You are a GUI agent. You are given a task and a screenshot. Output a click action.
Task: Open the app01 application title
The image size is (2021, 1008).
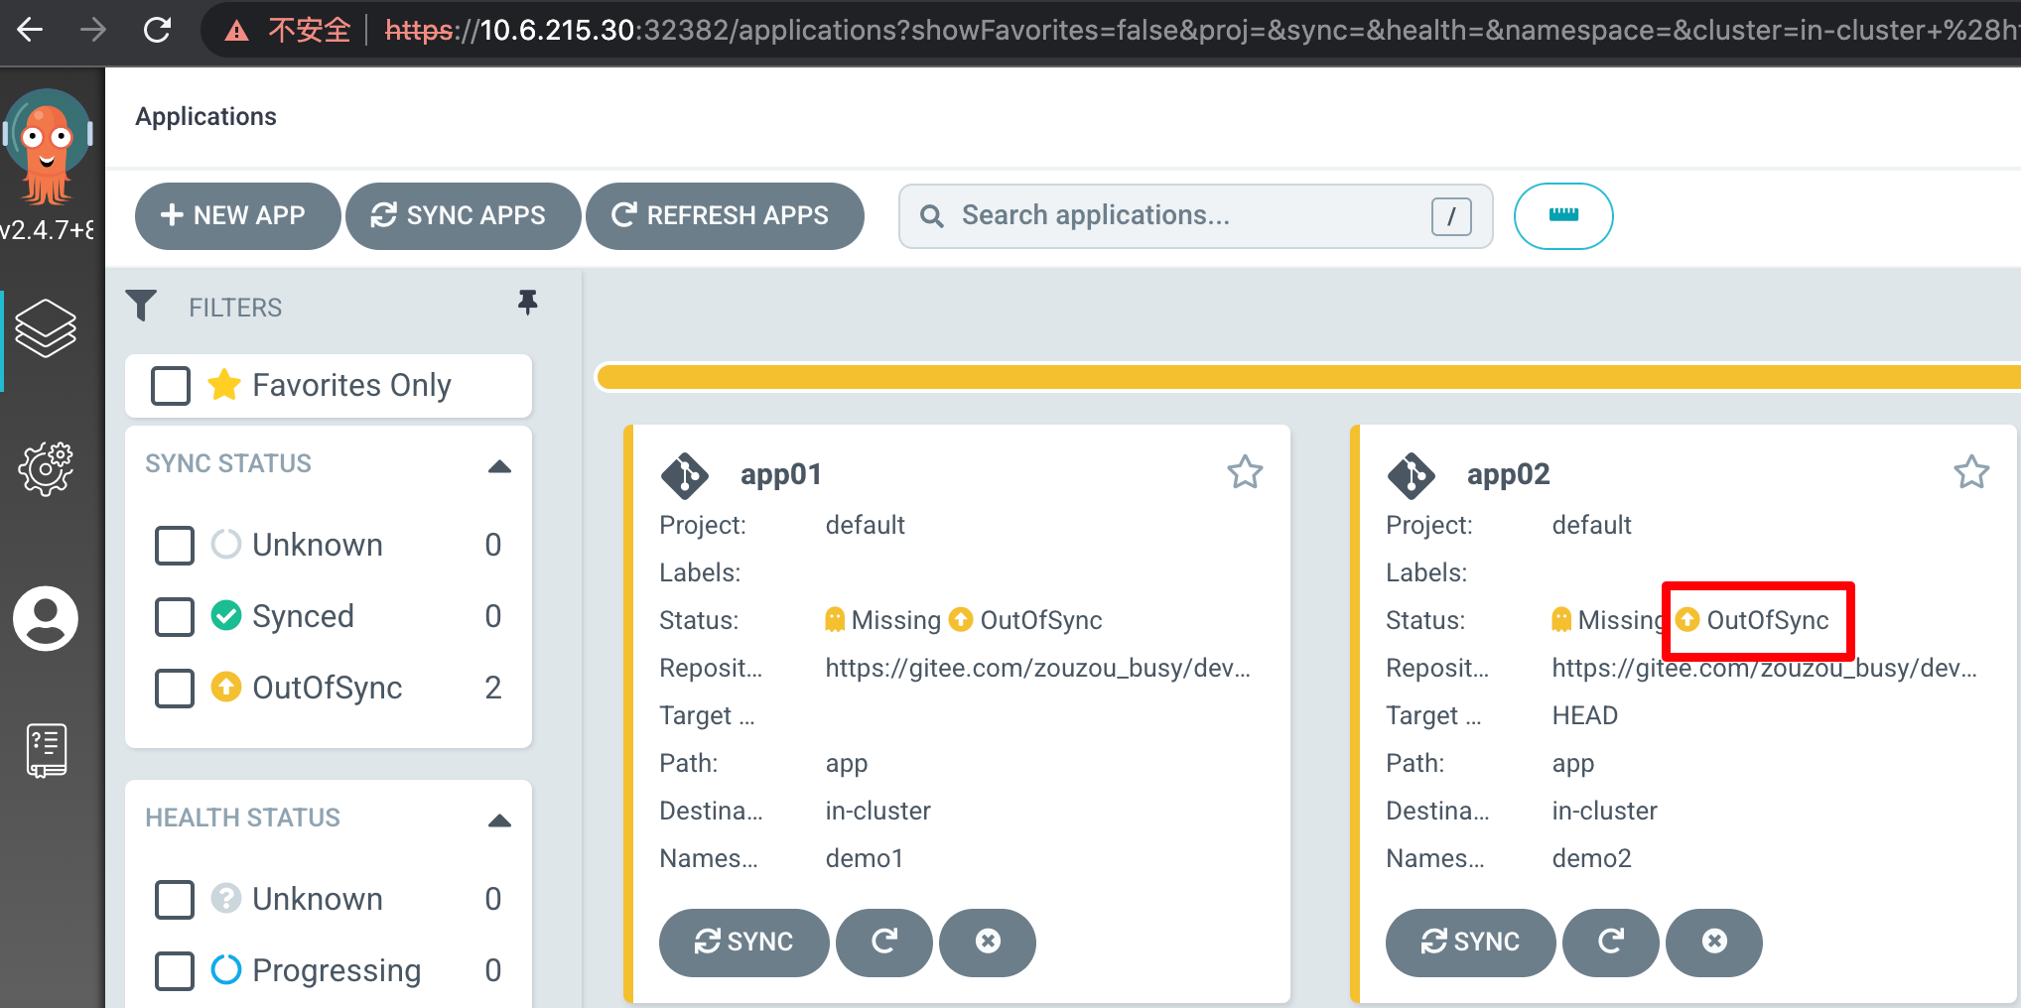coord(781,474)
